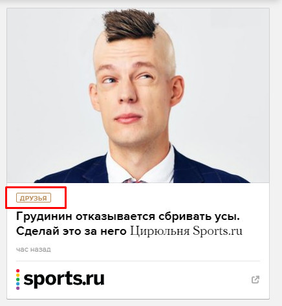Click the man's lips in the photo

127,118
